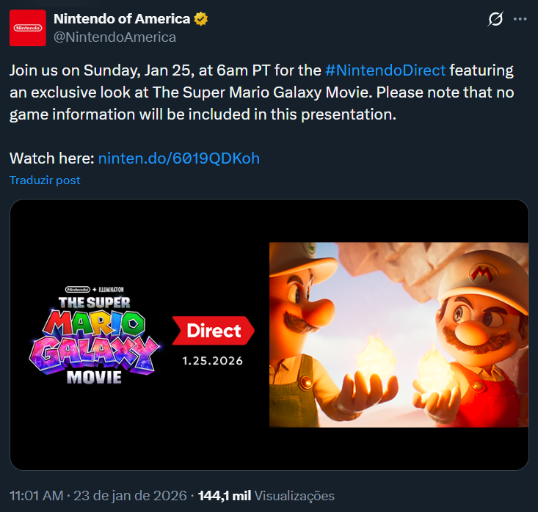Click the 1.25.2026 date under Direct
Image resolution: width=538 pixels, height=512 pixels.
213,362
